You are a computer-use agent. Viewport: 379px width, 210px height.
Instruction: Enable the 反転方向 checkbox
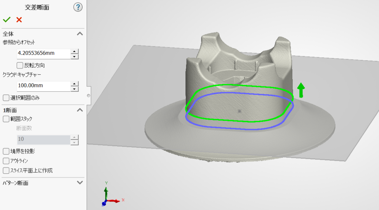coord(20,65)
